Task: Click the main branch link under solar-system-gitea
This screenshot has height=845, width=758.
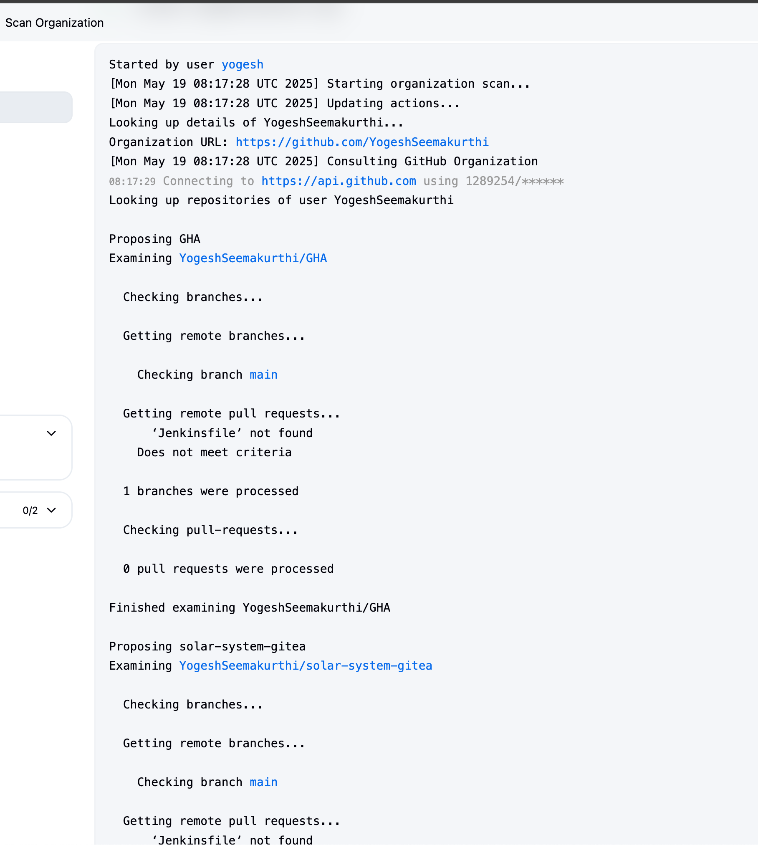Action: click(x=263, y=782)
